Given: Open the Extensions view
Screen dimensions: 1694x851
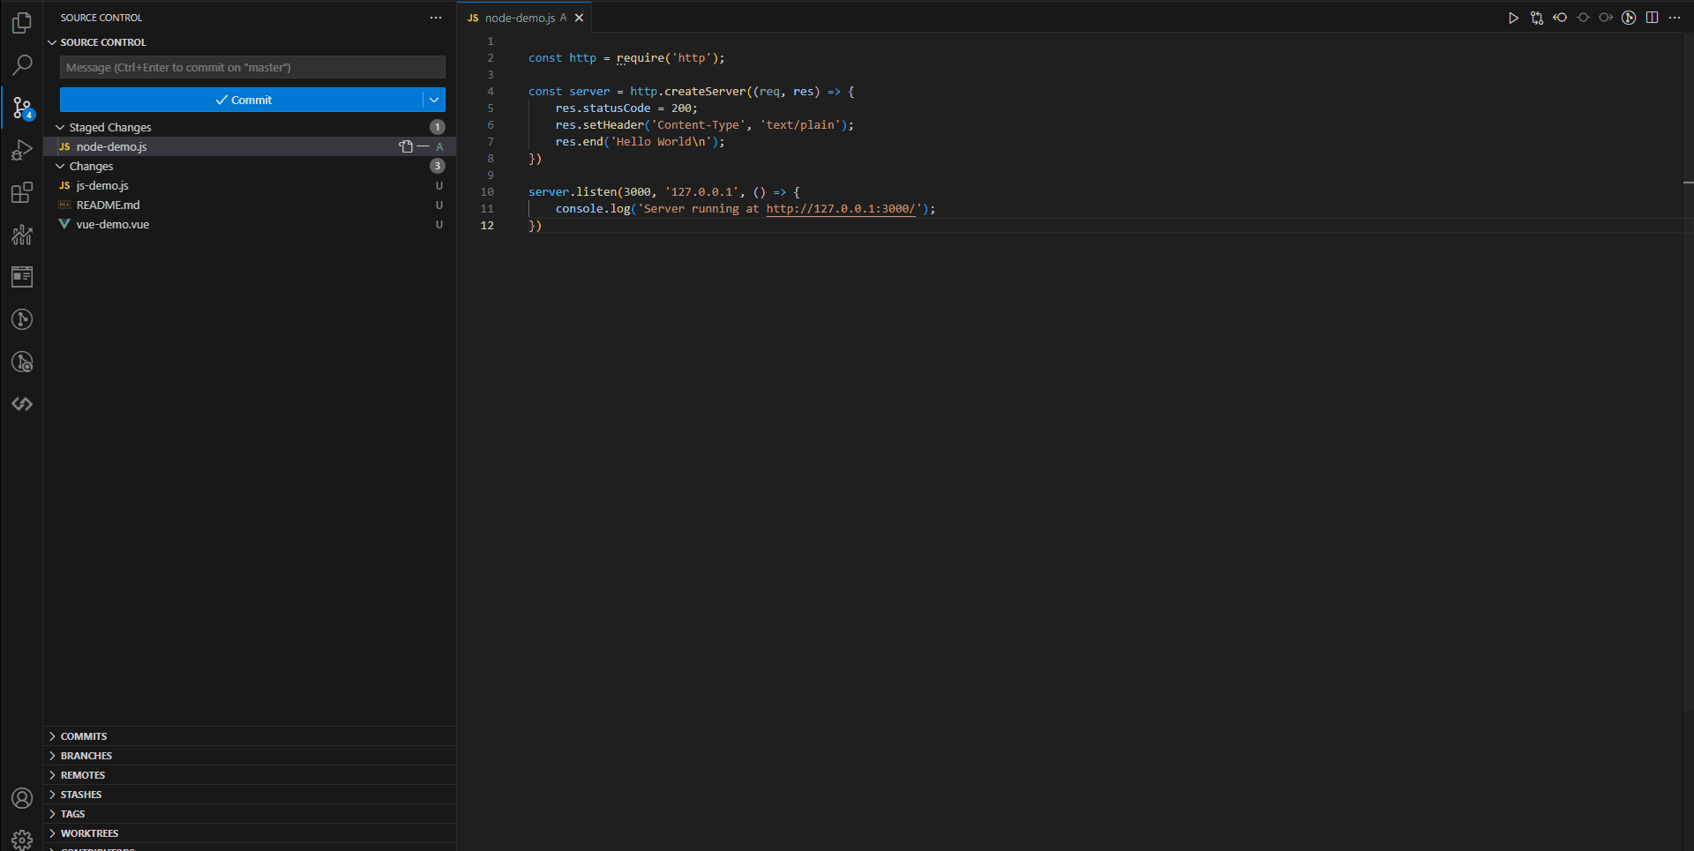Looking at the screenshot, I should (22, 193).
